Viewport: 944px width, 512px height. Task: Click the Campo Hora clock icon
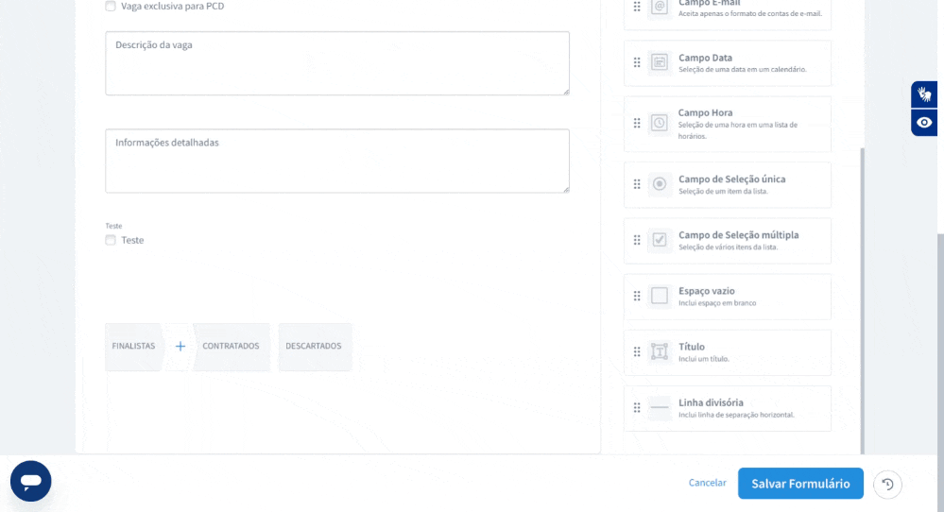[x=660, y=123]
